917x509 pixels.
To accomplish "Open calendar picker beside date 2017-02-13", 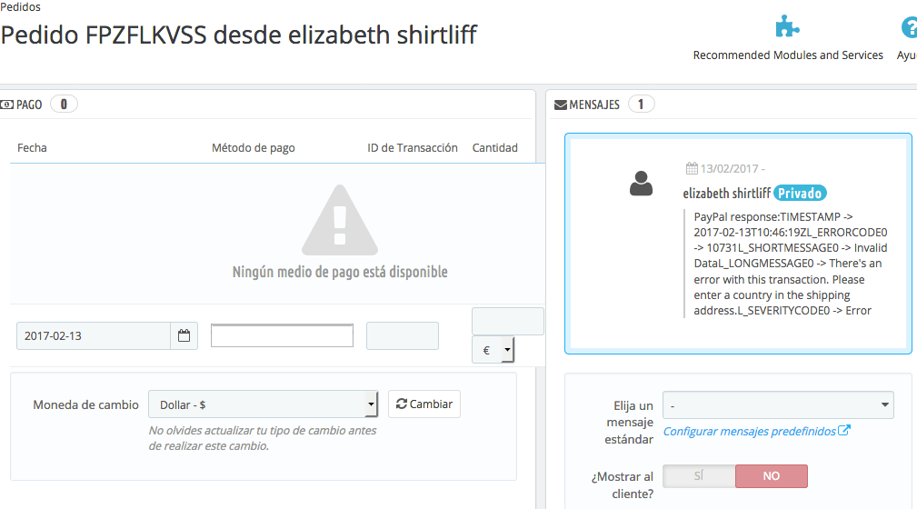I will (184, 335).
